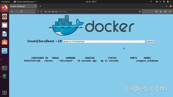Open the battery indicator in top bar
The height and width of the screenshot is (97, 173).
[168, 2]
